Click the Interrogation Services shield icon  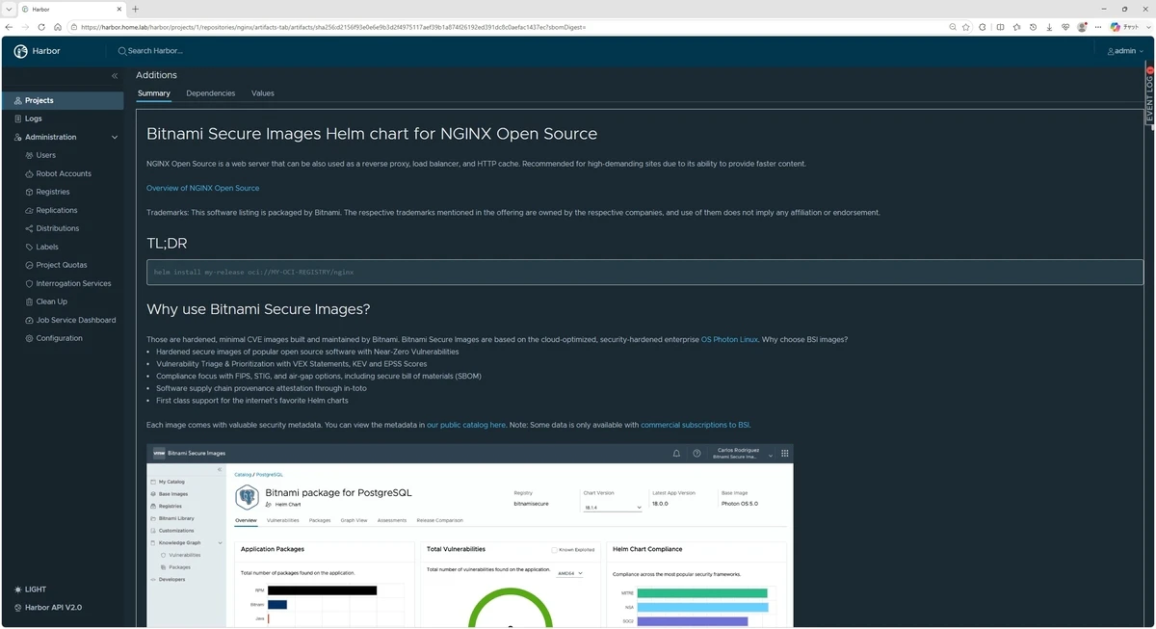(x=29, y=283)
